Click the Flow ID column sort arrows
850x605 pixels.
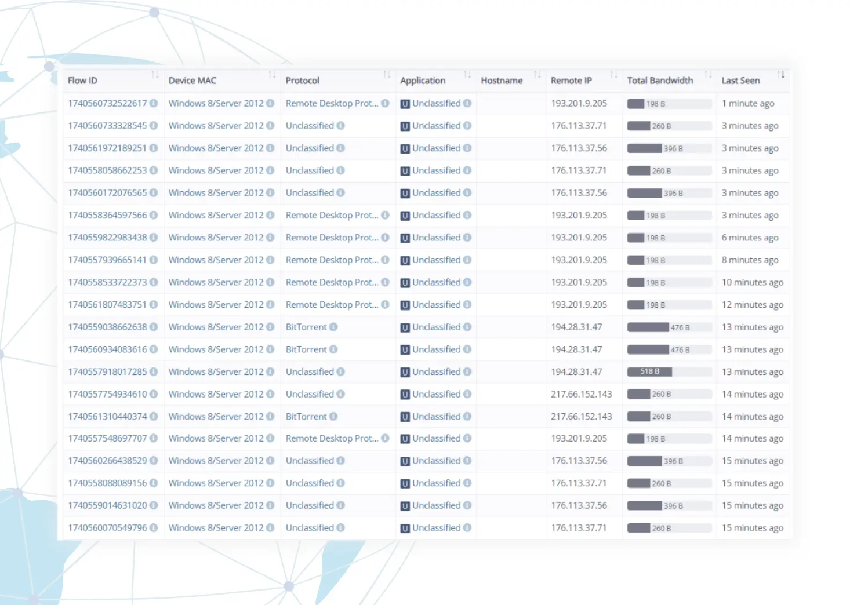pos(155,75)
